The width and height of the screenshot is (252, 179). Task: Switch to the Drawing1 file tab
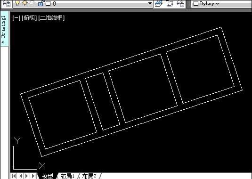coord(4,29)
